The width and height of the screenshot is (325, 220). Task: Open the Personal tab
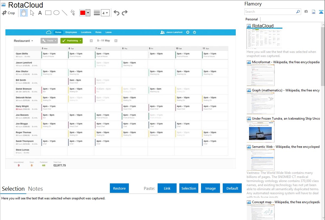(252, 19)
